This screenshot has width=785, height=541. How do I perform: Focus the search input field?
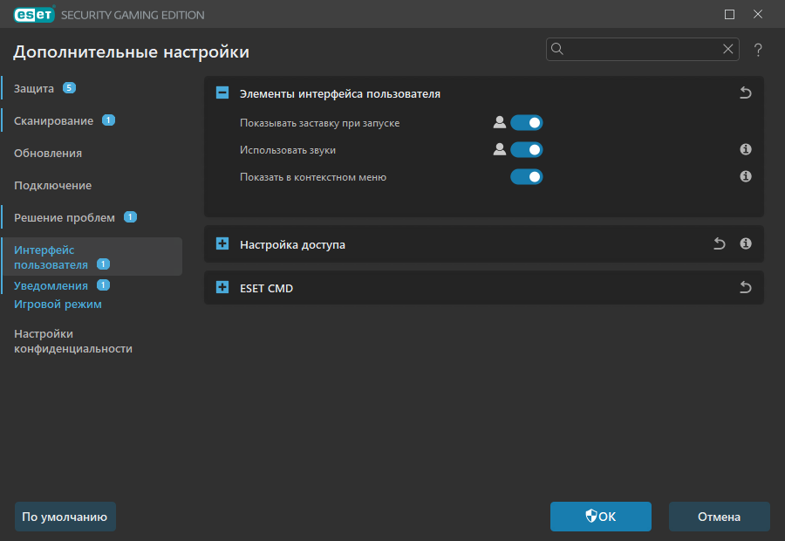click(x=642, y=49)
